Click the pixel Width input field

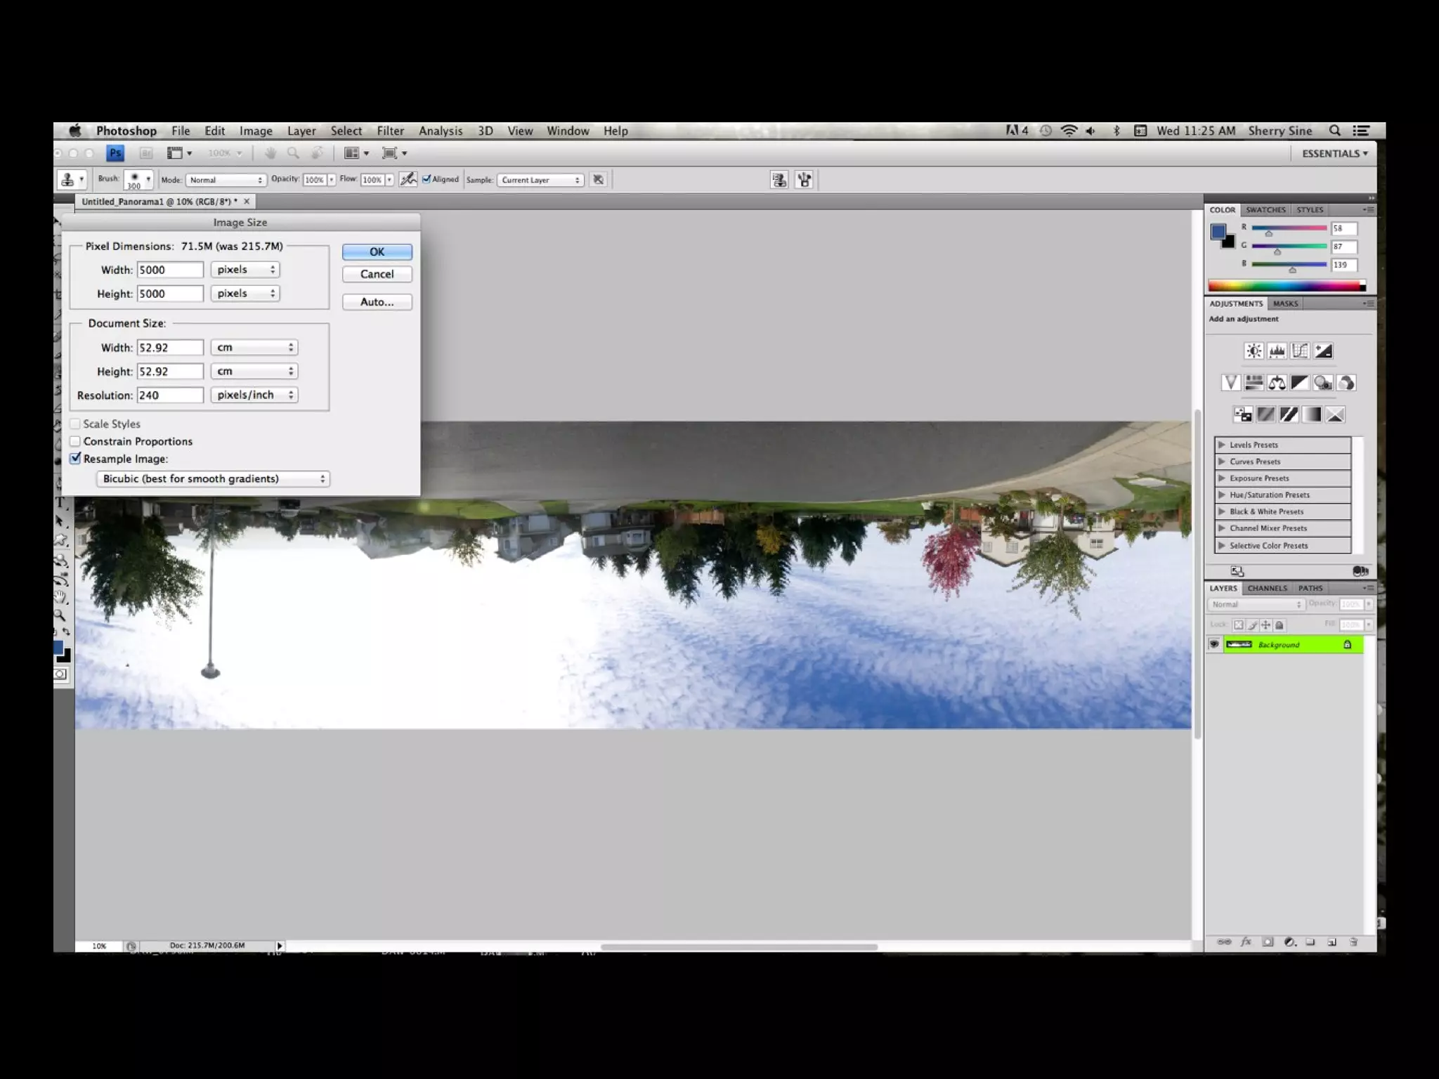pyautogui.click(x=170, y=270)
